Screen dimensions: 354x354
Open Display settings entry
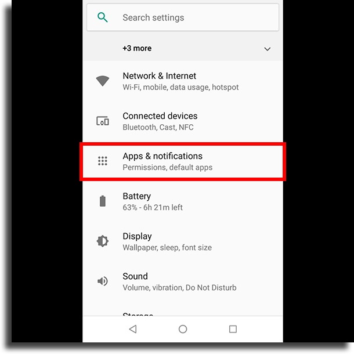(183, 241)
